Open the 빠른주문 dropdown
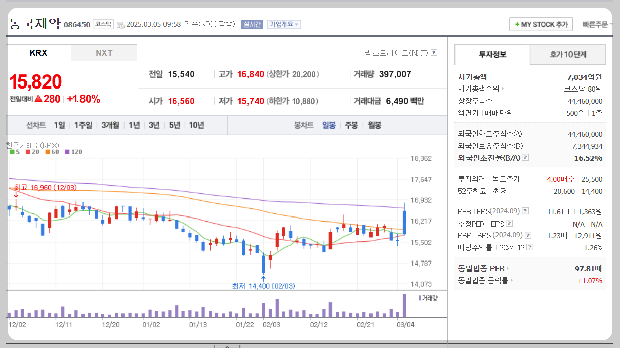This screenshot has width=620, height=348. click(598, 24)
